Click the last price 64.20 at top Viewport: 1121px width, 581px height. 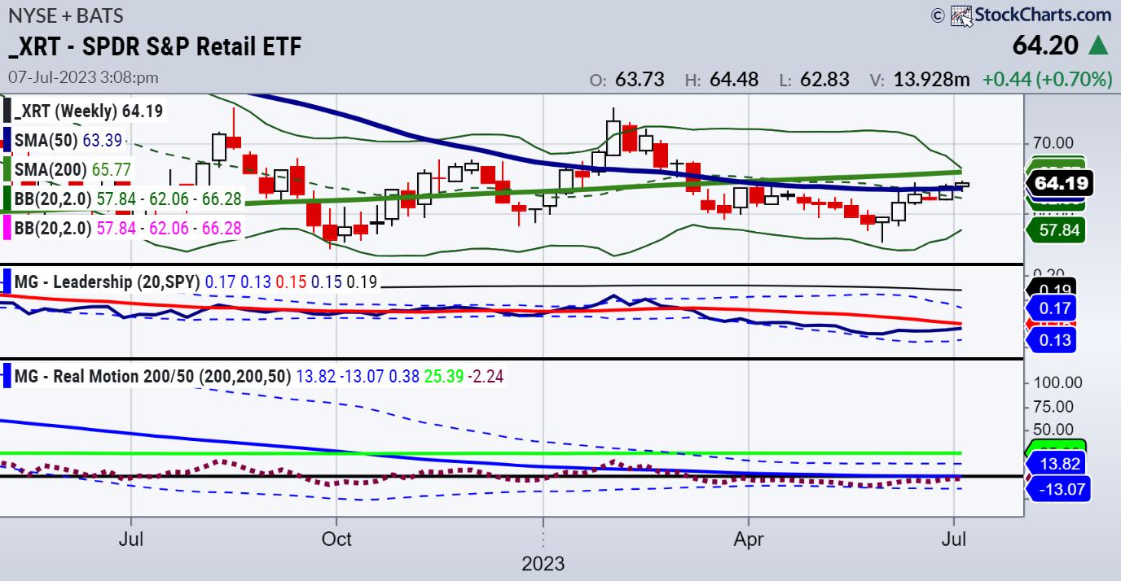tap(1045, 46)
